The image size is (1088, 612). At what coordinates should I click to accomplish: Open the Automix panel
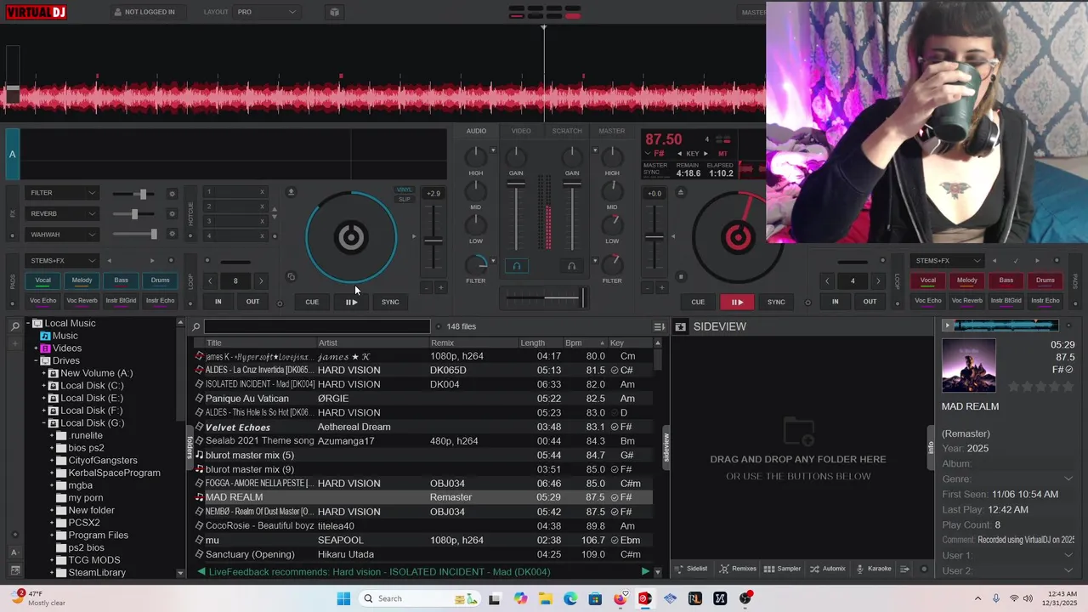[x=828, y=569]
